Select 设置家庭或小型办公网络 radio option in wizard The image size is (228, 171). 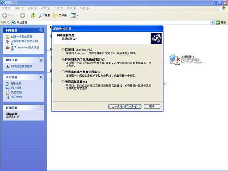tap(63, 71)
